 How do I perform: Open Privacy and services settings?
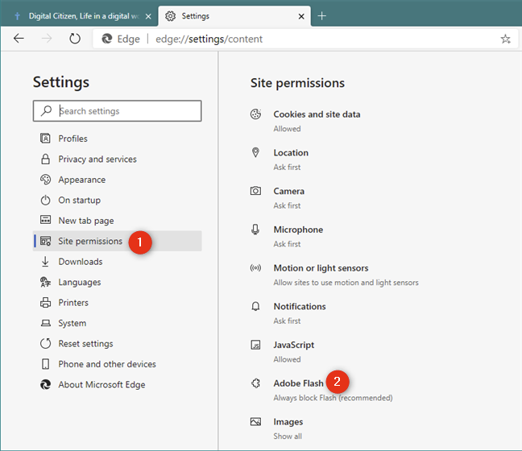pyautogui.click(x=97, y=159)
